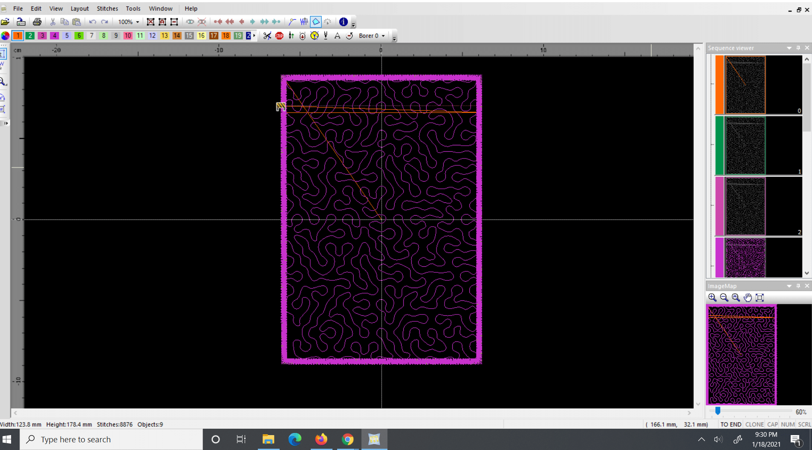Show stitch points with the eye icon
The image size is (812, 450).
pyautogui.click(x=190, y=22)
